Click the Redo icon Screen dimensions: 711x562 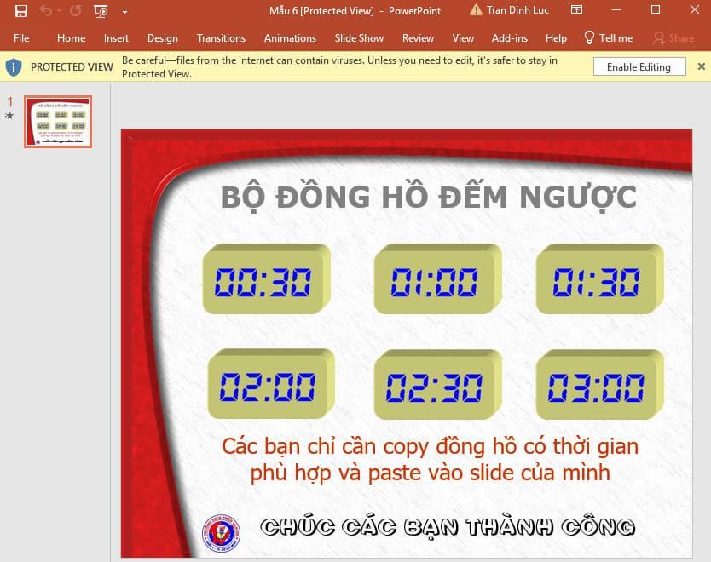click(77, 10)
